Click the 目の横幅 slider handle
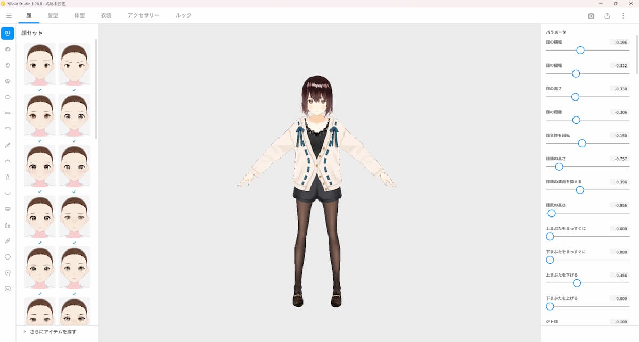The image size is (639, 342). click(x=580, y=50)
